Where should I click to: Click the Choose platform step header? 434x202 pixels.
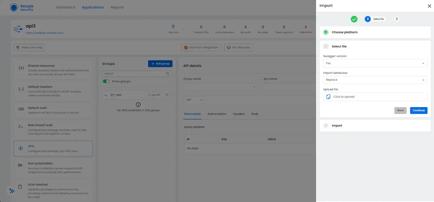click(x=375, y=32)
